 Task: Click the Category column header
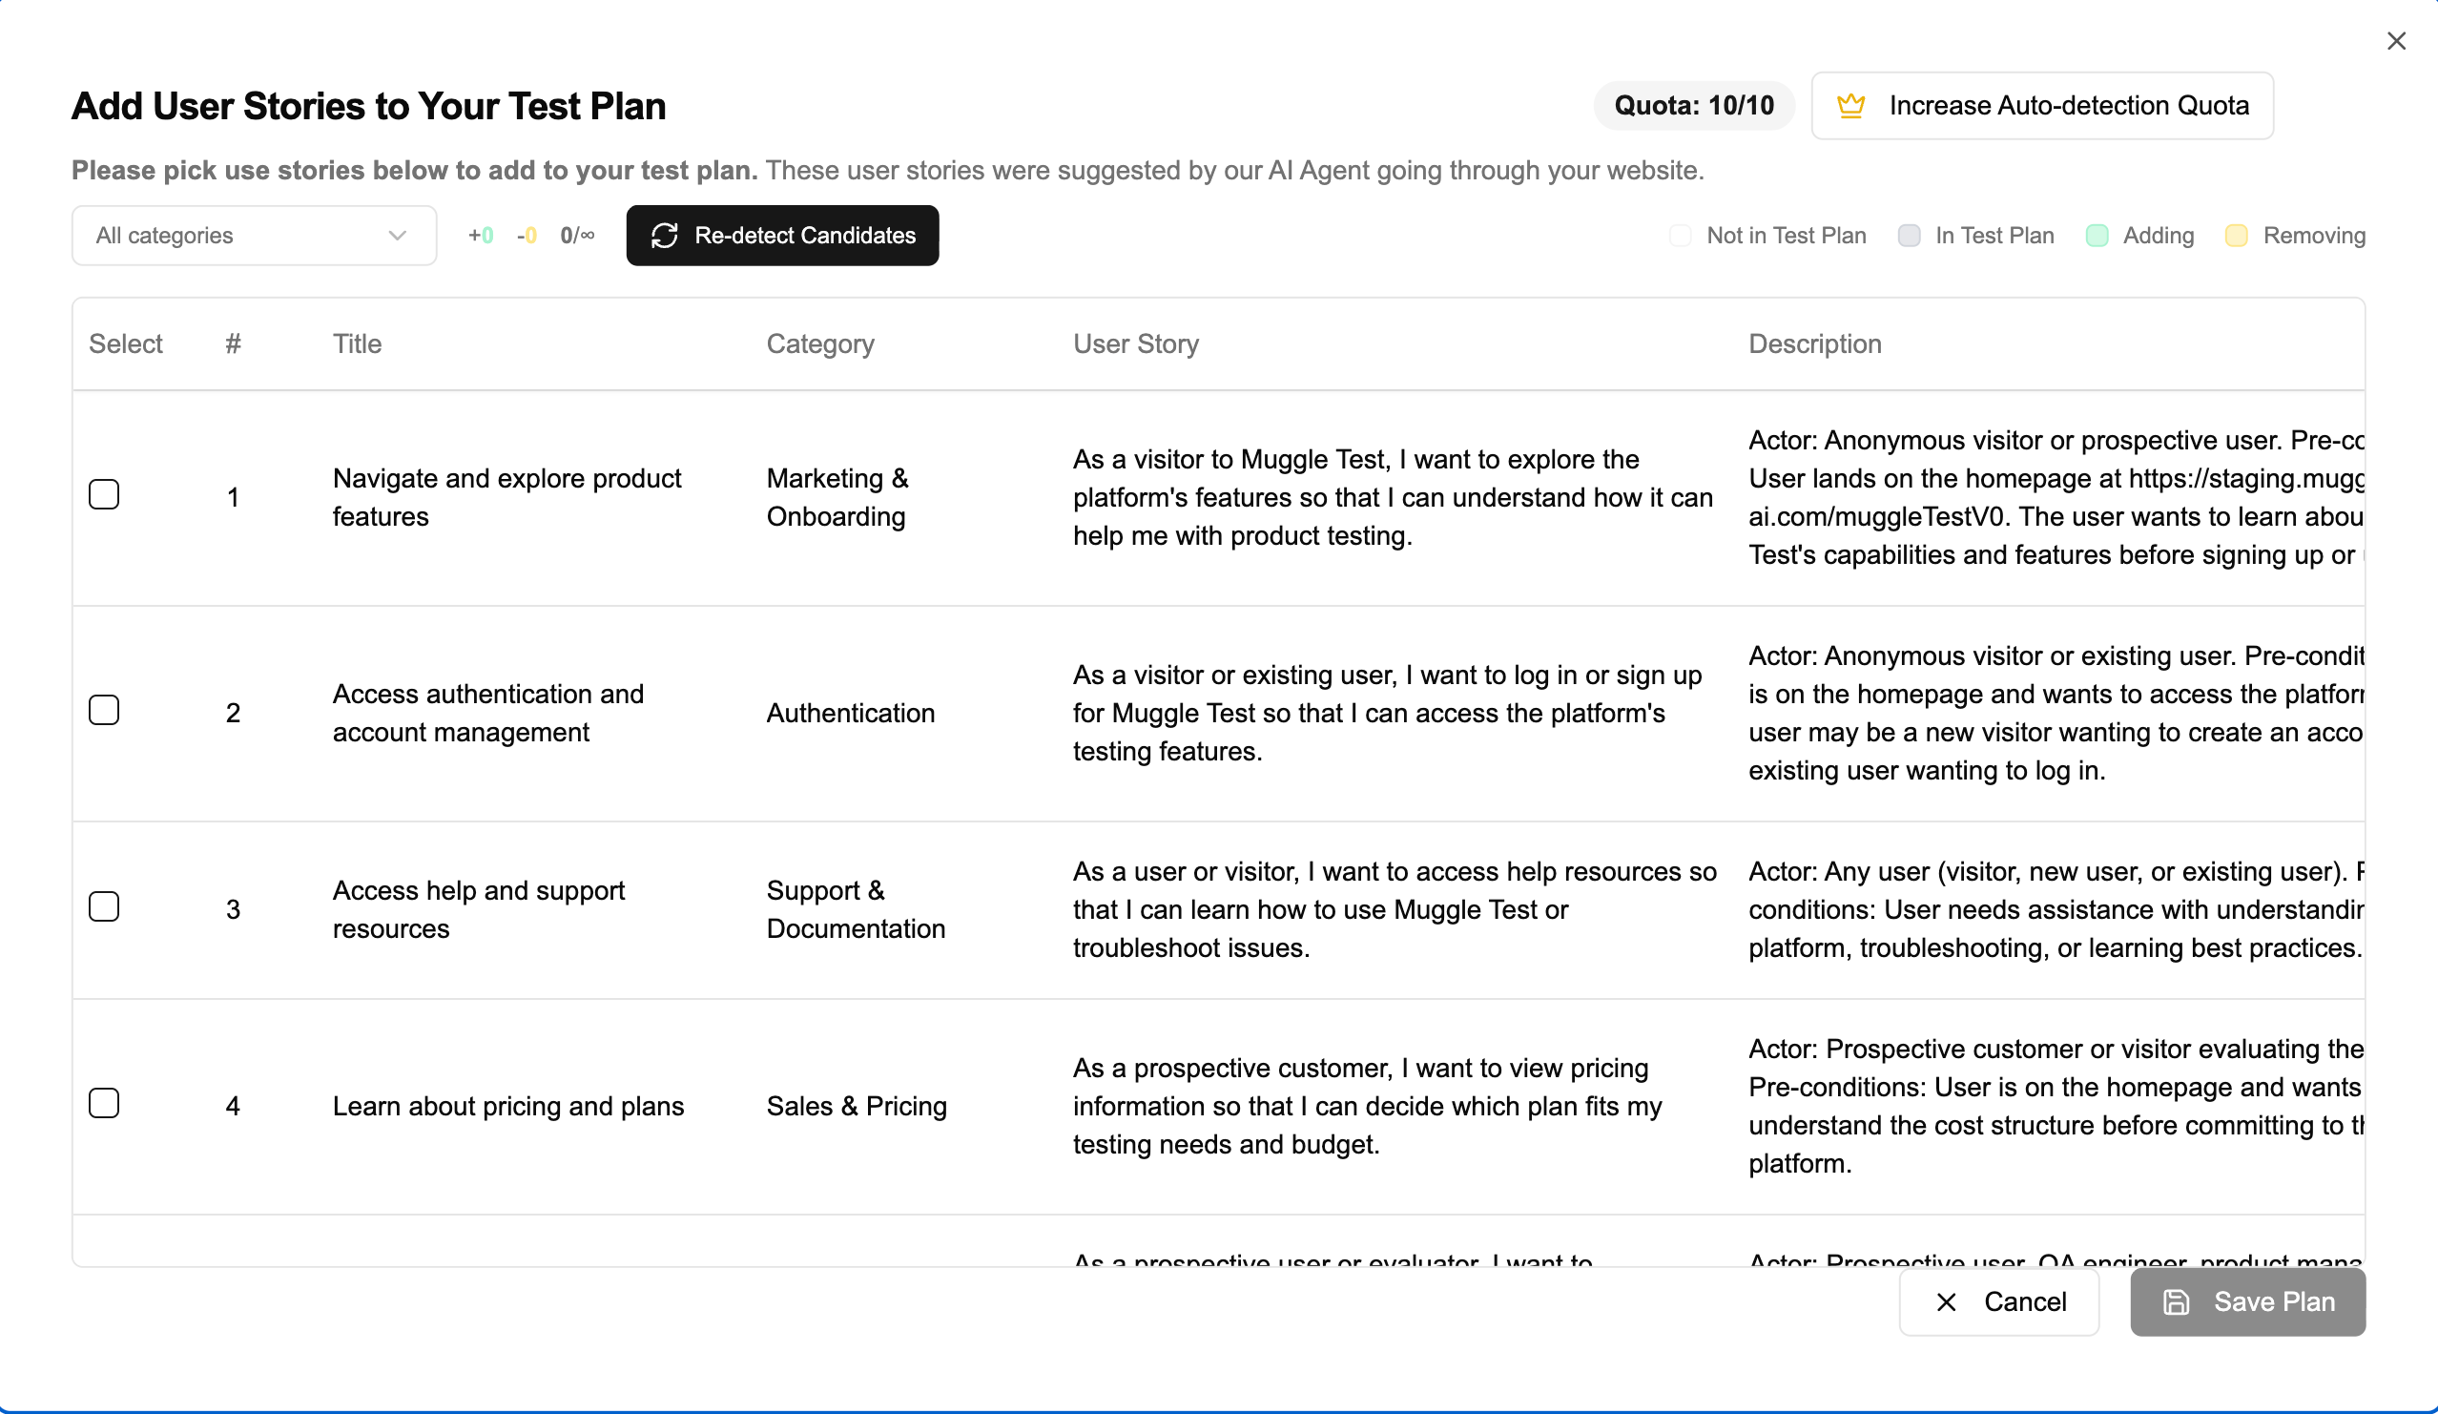pos(819,343)
